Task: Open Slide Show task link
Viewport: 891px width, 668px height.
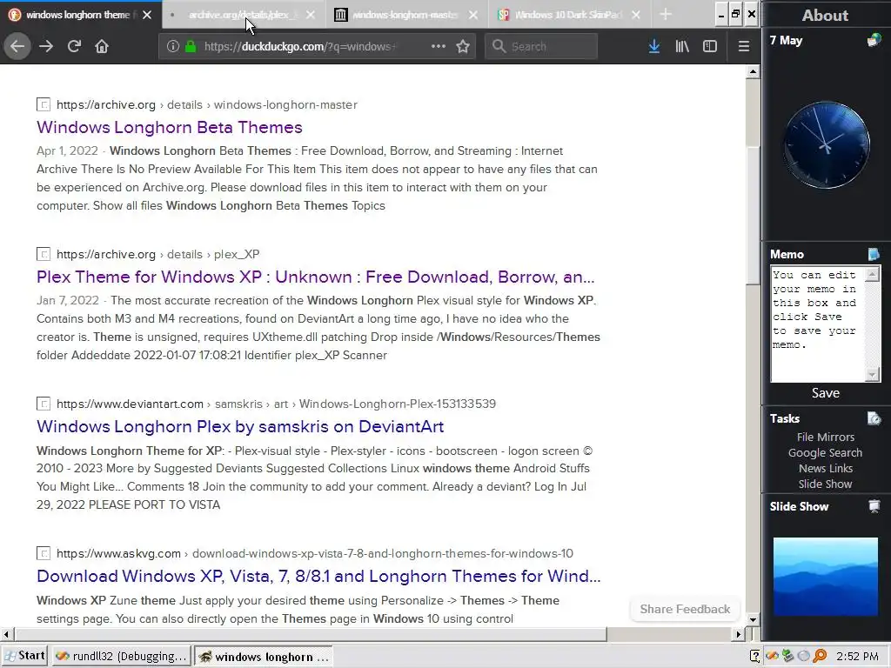Action: coord(825,484)
